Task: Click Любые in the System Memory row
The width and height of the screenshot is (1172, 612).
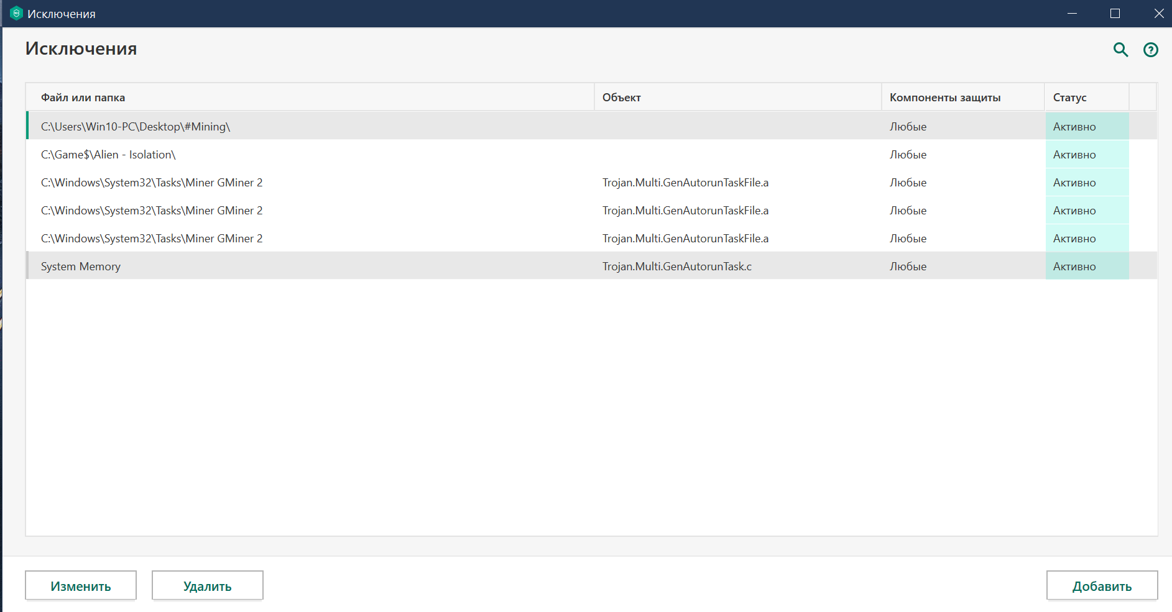Action: (908, 267)
